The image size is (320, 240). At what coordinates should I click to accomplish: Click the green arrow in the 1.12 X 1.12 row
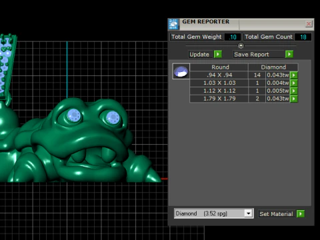pos(294,91)
